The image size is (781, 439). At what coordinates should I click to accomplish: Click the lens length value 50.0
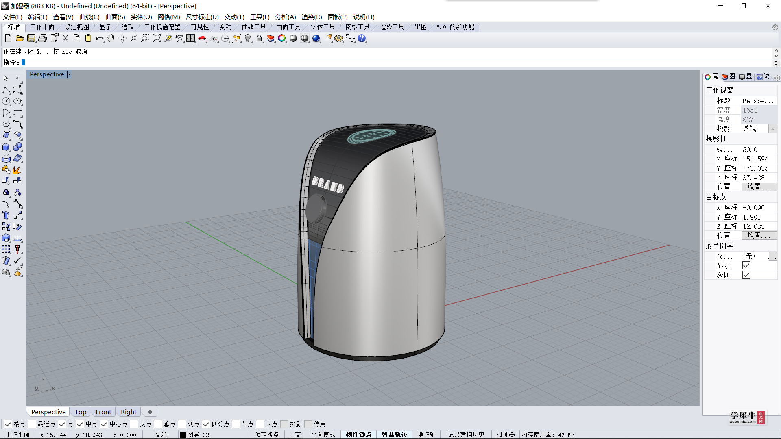point(758,150)
